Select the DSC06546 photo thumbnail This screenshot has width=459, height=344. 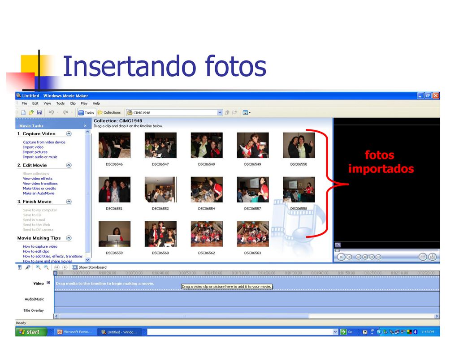[114, 146]
